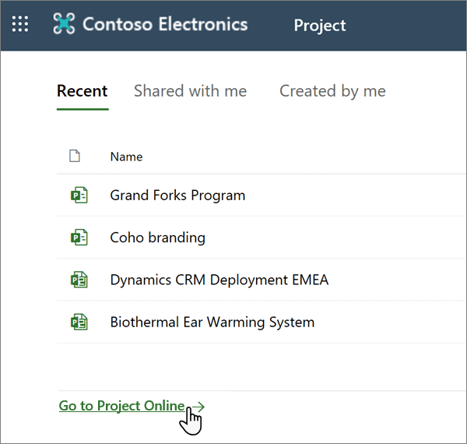Open the Project app title link
Image resolution: width=467 pixels, height=444 pixels.
point(320,26)
